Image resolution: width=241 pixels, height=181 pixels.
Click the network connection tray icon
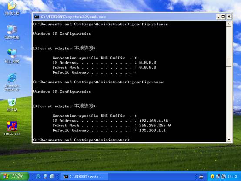pos(218,176)
